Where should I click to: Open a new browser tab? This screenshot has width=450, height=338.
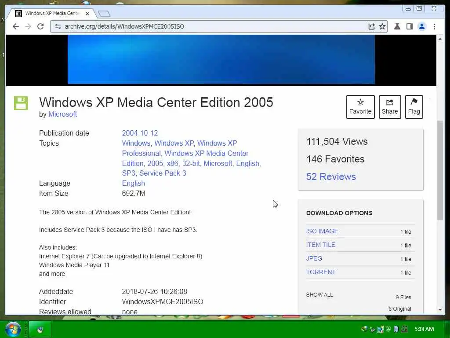coord(104,14)
